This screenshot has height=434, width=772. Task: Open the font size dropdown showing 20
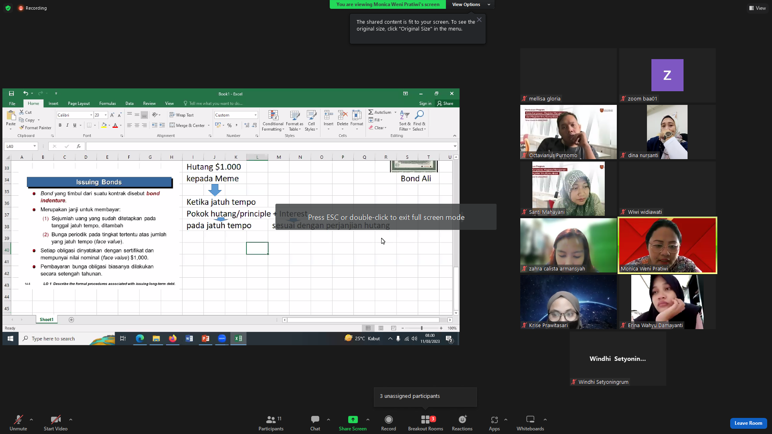coord(105,115)
